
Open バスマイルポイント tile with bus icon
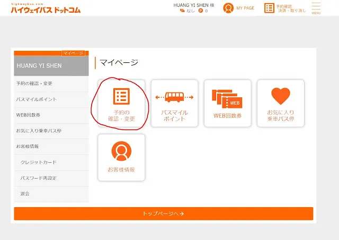point(174,103)
